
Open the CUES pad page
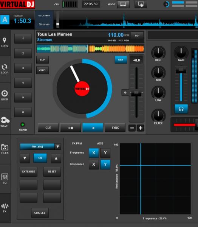(x=5, y=42)
